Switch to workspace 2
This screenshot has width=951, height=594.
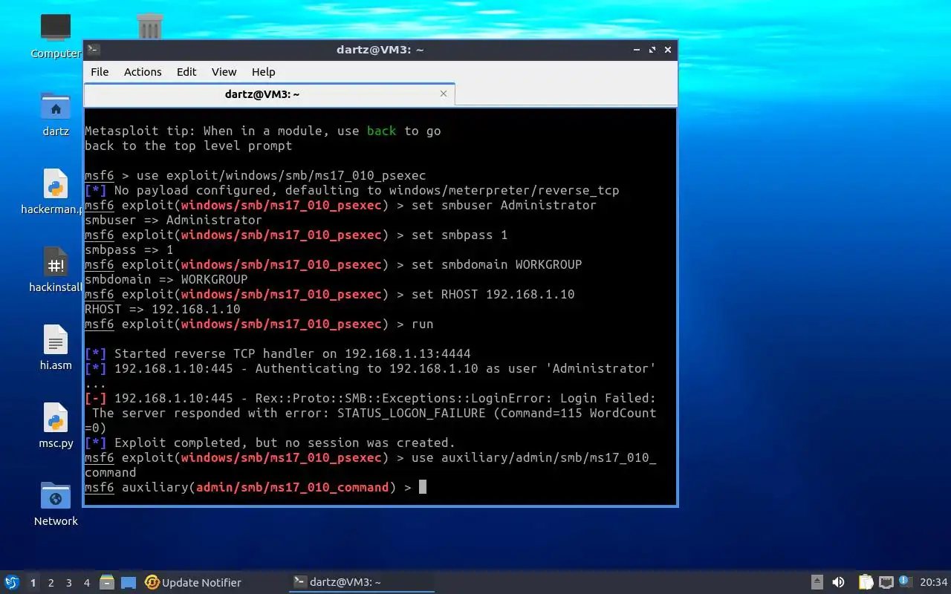click(x=51, y=583)
